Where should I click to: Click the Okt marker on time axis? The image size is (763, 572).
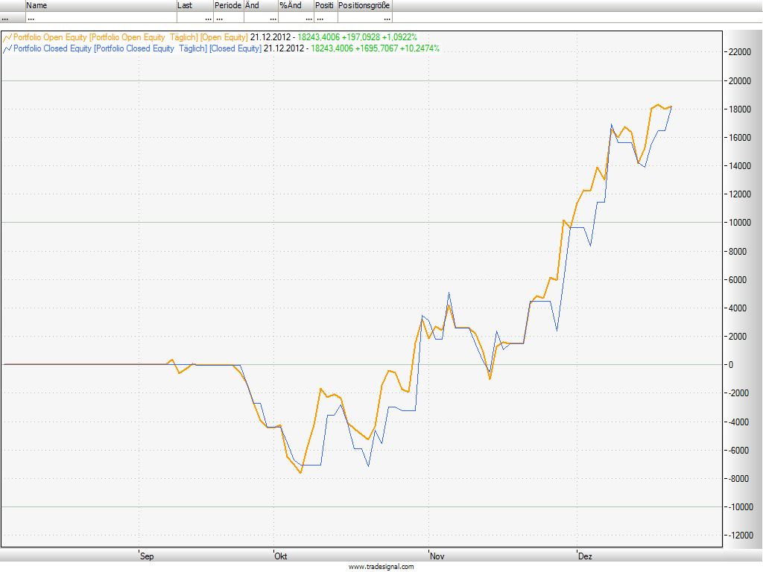click(281, 556)
